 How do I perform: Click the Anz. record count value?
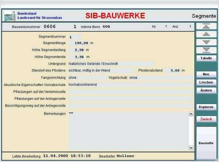[x=190, y=26]
